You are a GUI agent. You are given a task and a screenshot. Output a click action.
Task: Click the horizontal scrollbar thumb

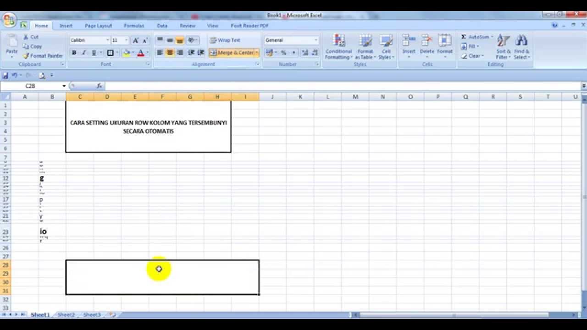coord(454,315)
